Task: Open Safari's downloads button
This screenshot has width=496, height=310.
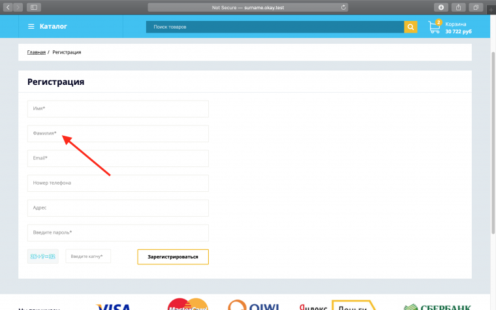Action: tap(441, 7)
